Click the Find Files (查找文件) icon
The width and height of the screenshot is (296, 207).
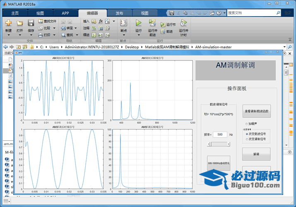coord(41,21)
